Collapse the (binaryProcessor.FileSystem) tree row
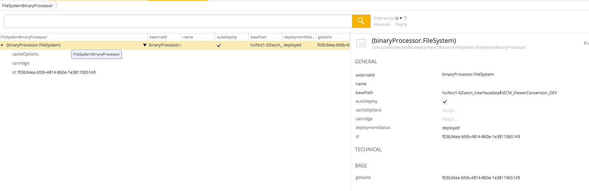 pos(2,45)
